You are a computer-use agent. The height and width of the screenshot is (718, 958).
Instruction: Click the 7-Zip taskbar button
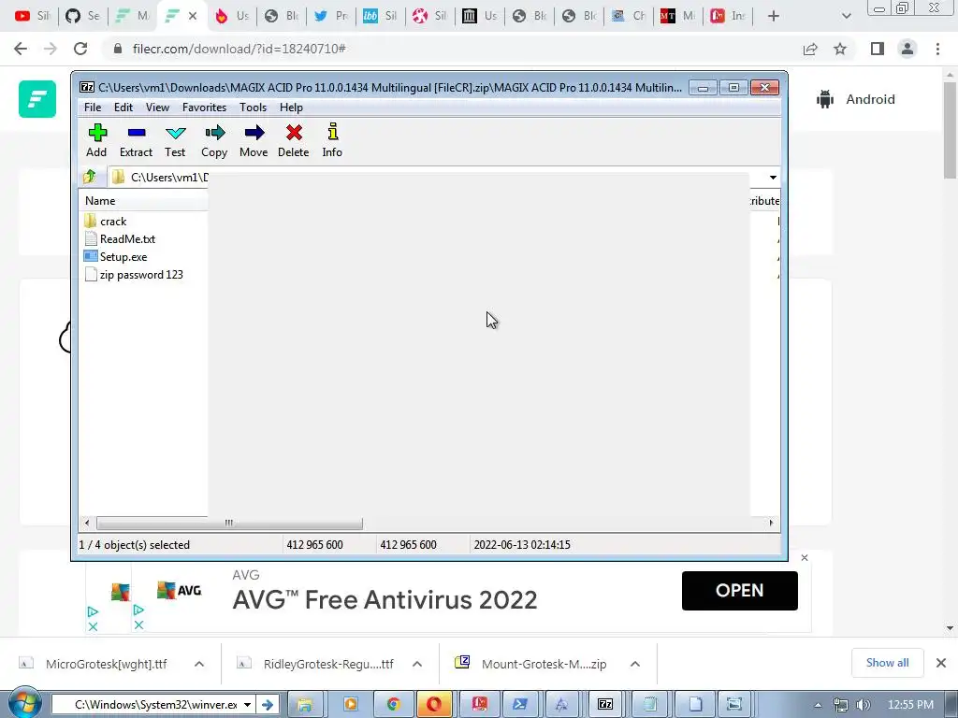pyautogui.click(x=605, y=705)
